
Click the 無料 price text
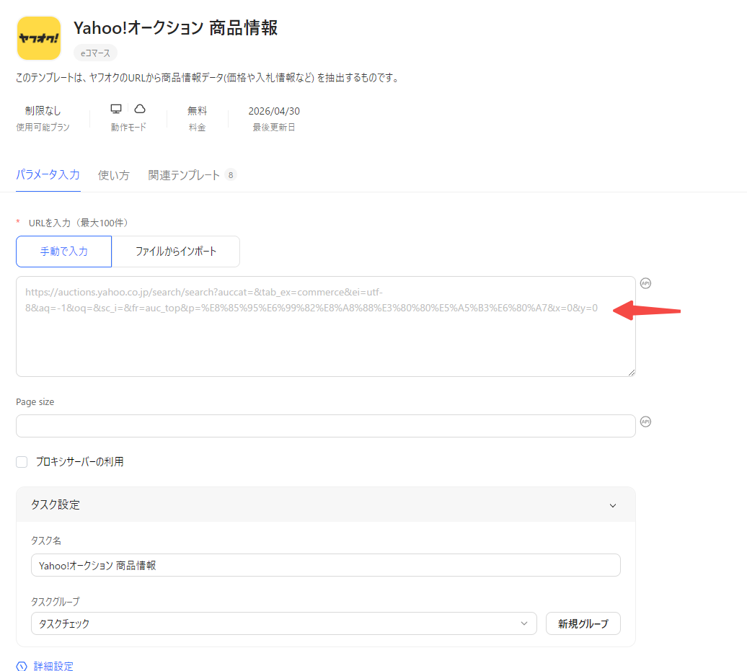coord(198,111)
